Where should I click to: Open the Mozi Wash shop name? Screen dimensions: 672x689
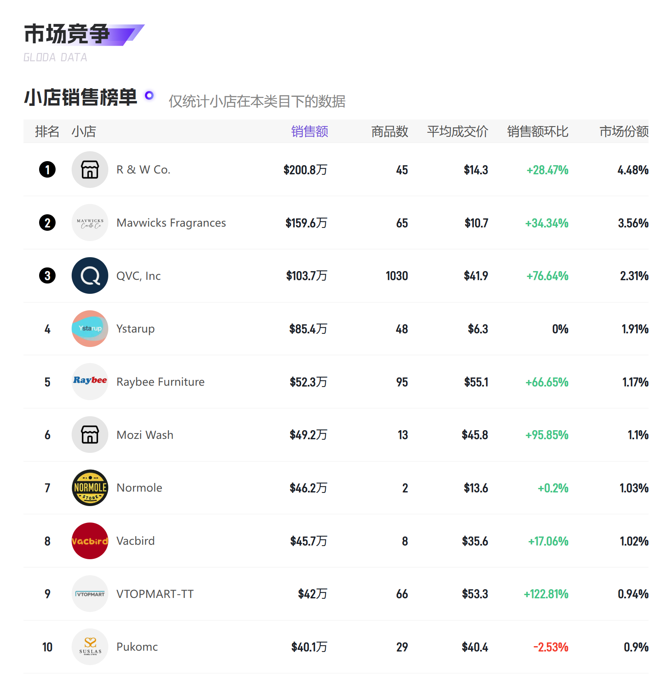tap(145, 435)
